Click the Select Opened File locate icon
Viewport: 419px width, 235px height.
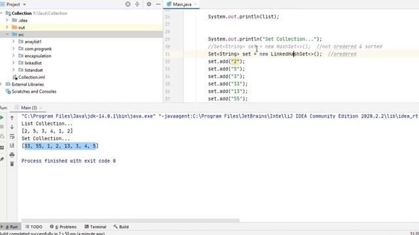click(128, 5)
